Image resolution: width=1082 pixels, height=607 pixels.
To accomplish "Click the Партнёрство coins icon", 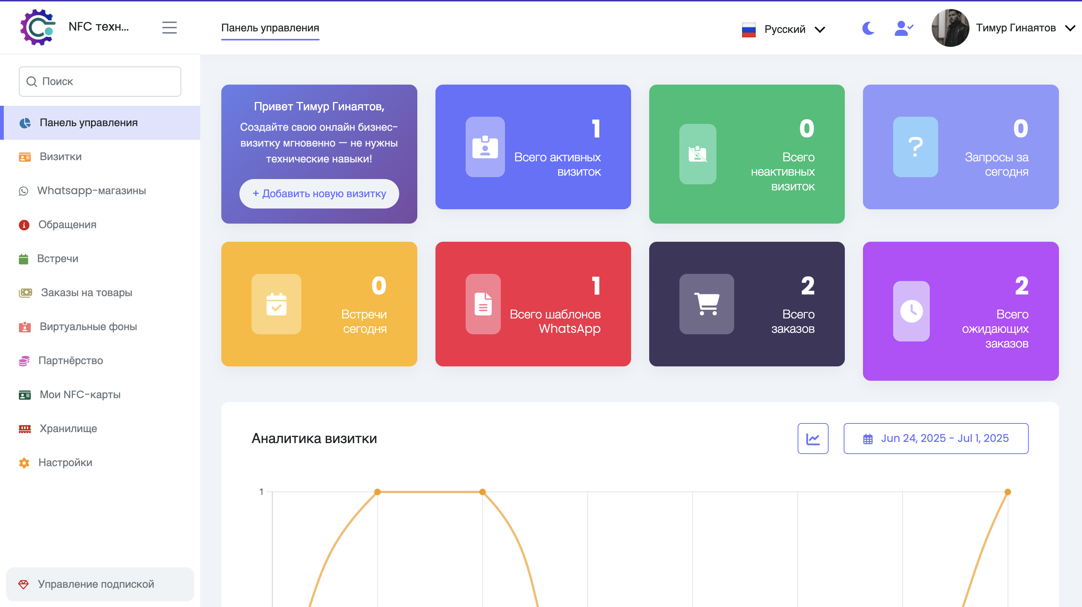I will 24,361.
